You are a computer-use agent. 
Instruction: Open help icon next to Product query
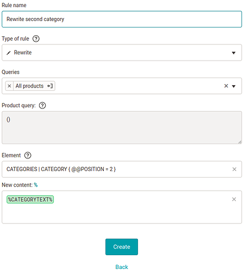point(42,106)
